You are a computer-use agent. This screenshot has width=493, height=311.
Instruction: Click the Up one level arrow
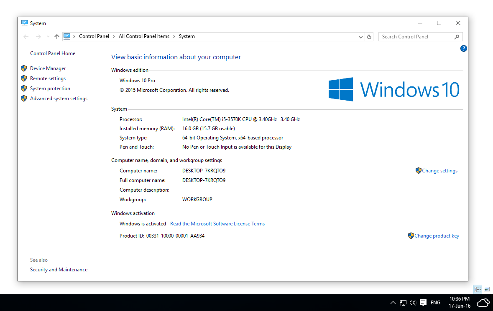(56, 37)
